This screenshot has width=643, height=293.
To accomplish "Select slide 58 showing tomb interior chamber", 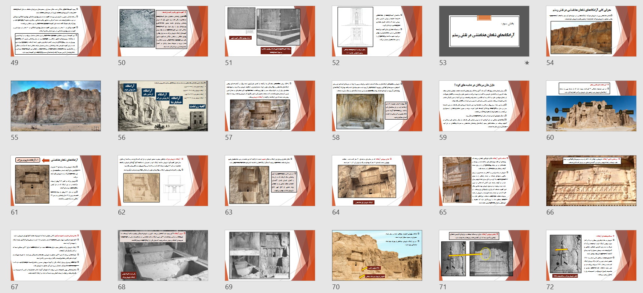I will (377, 106).
